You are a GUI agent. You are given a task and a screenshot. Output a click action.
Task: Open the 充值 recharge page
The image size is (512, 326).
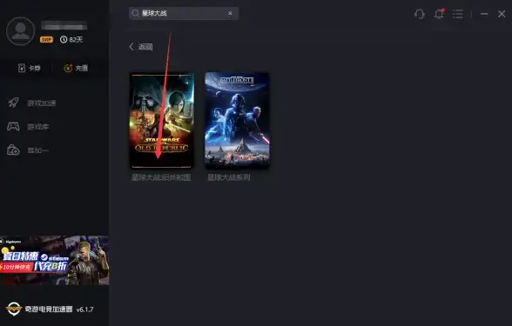coord(76,68)
